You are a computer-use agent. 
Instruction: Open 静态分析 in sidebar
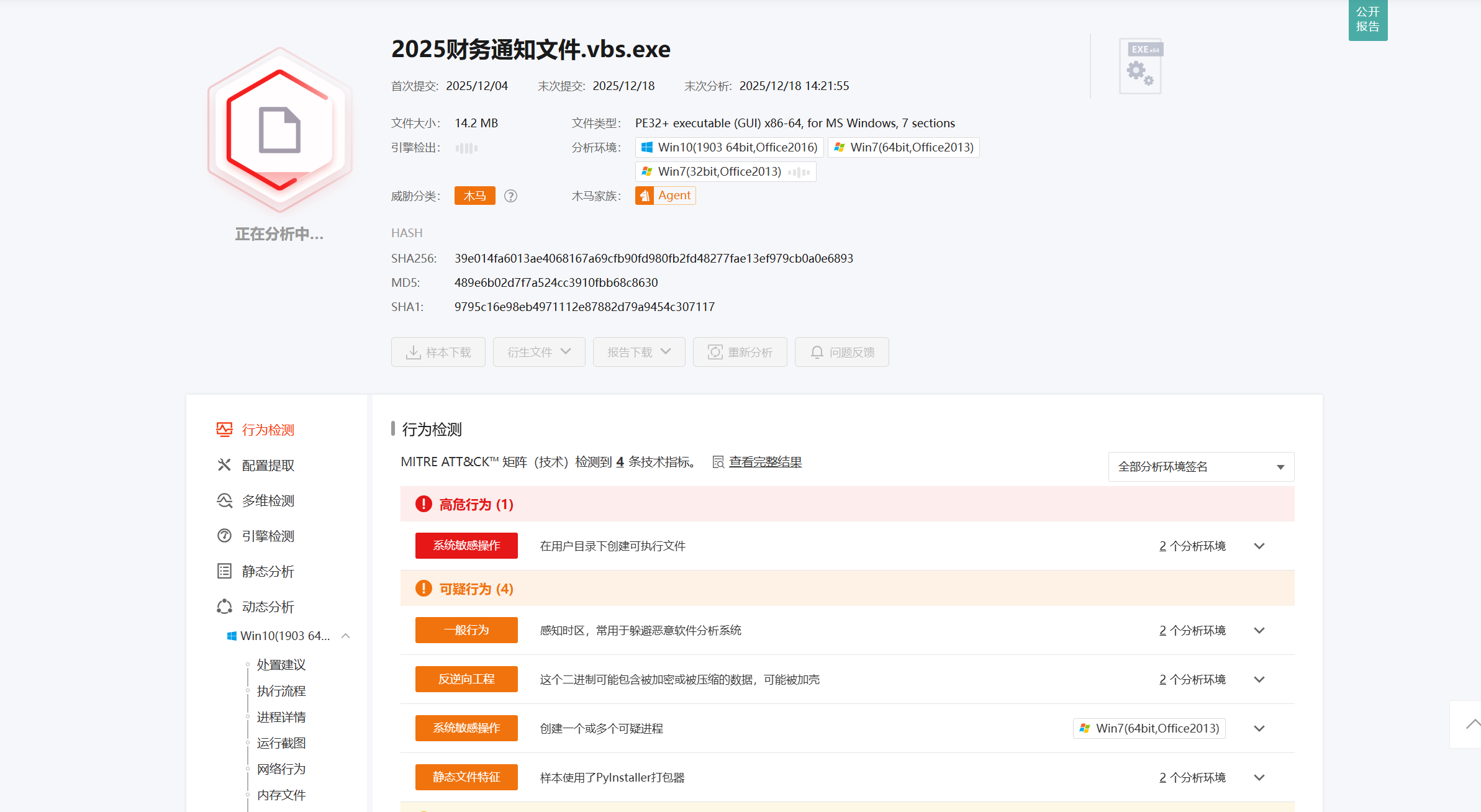[x=268, y=571]
